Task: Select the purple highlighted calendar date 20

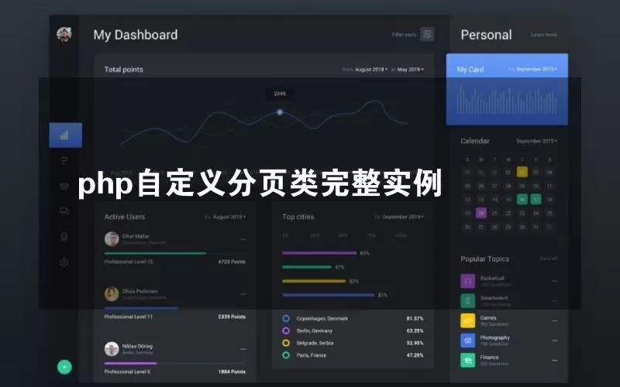Action: coord(481,214)
